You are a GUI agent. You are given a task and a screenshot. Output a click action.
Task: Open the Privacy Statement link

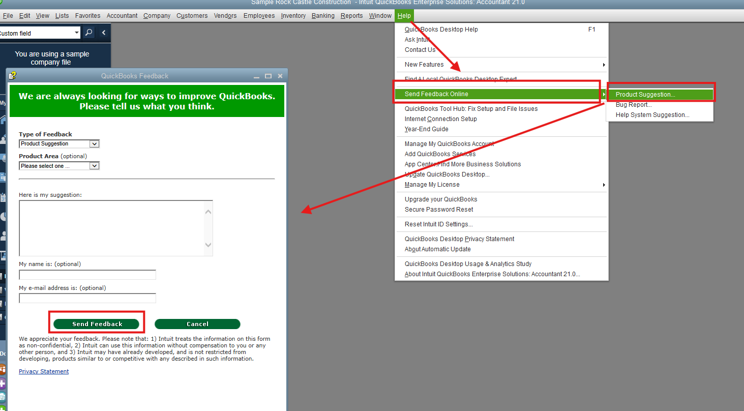(44, 371)
